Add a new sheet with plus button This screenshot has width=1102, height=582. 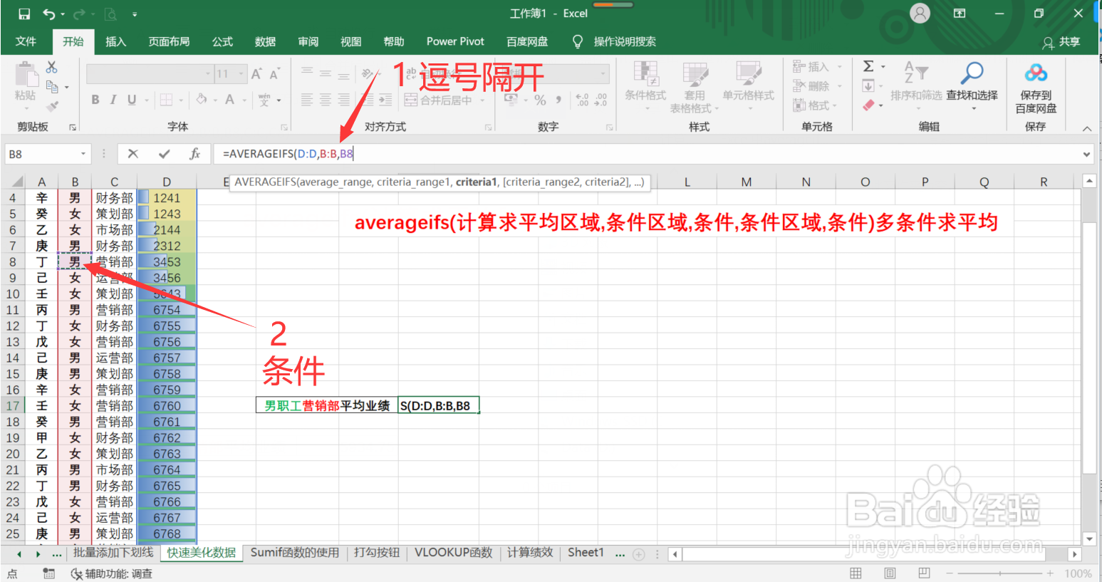click(x=639, y=554)
